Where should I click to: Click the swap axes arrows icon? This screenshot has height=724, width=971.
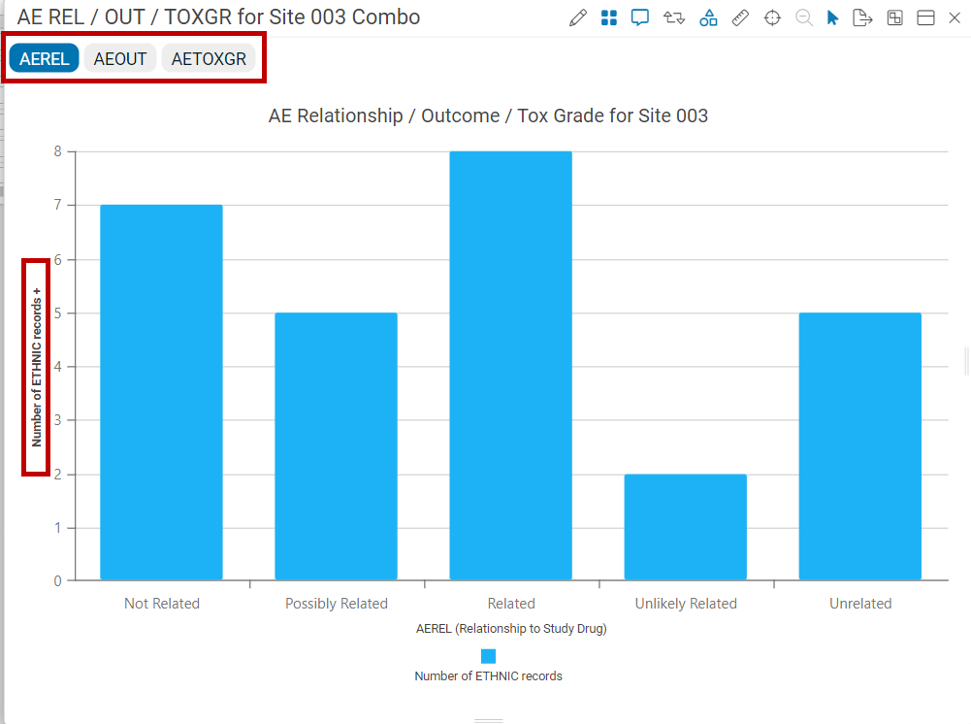(674, 18)
